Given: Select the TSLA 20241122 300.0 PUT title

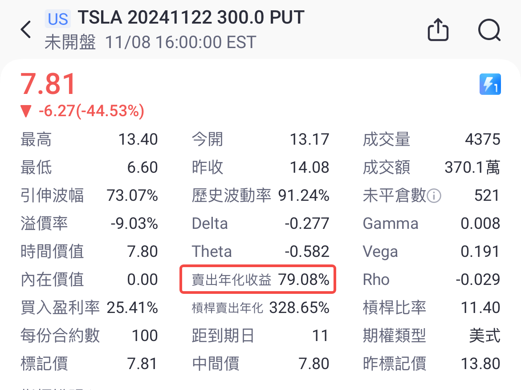Looking at the screenshot, I should [191, 18].
